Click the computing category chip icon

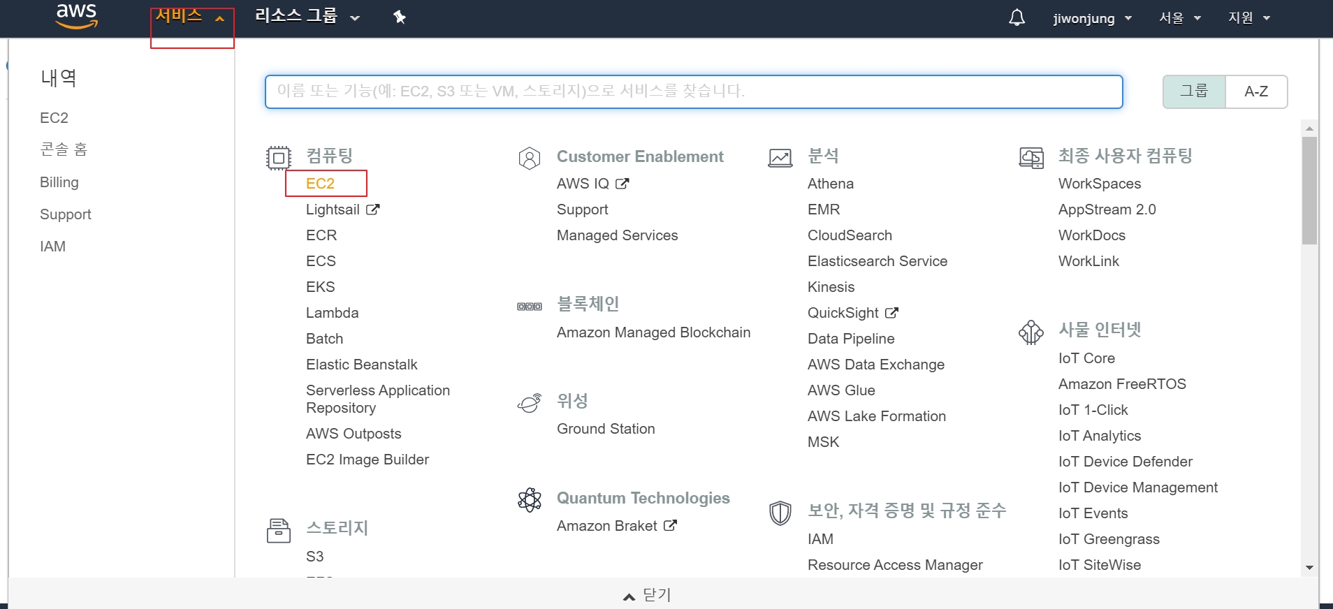(278, 158)
